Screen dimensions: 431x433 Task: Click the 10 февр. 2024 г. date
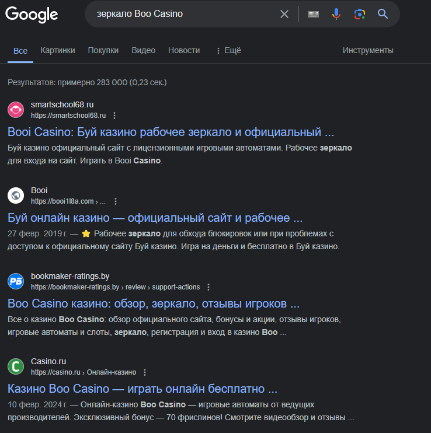click(x=37, y=405)
